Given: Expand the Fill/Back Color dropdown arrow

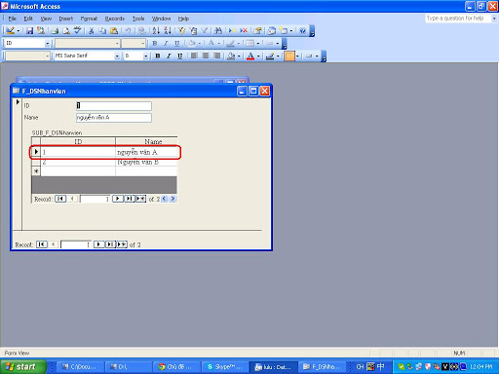Looking at the screenshot, I should point(239,56).
